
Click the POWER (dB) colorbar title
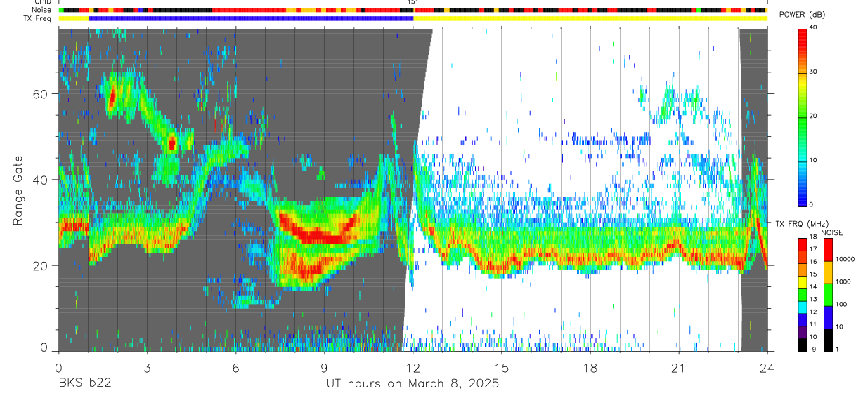[802, 15]
